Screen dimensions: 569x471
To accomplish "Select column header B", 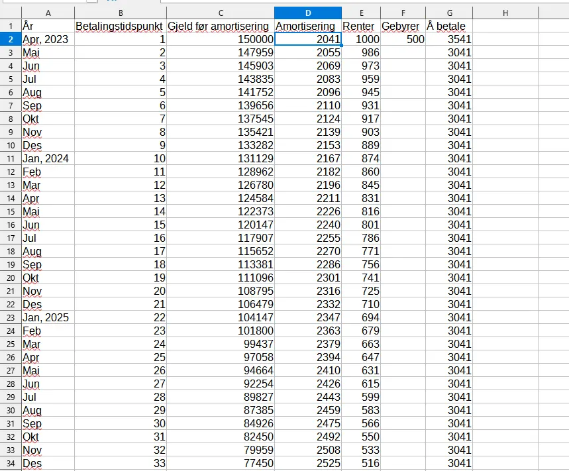I will [x=121, y=13].
